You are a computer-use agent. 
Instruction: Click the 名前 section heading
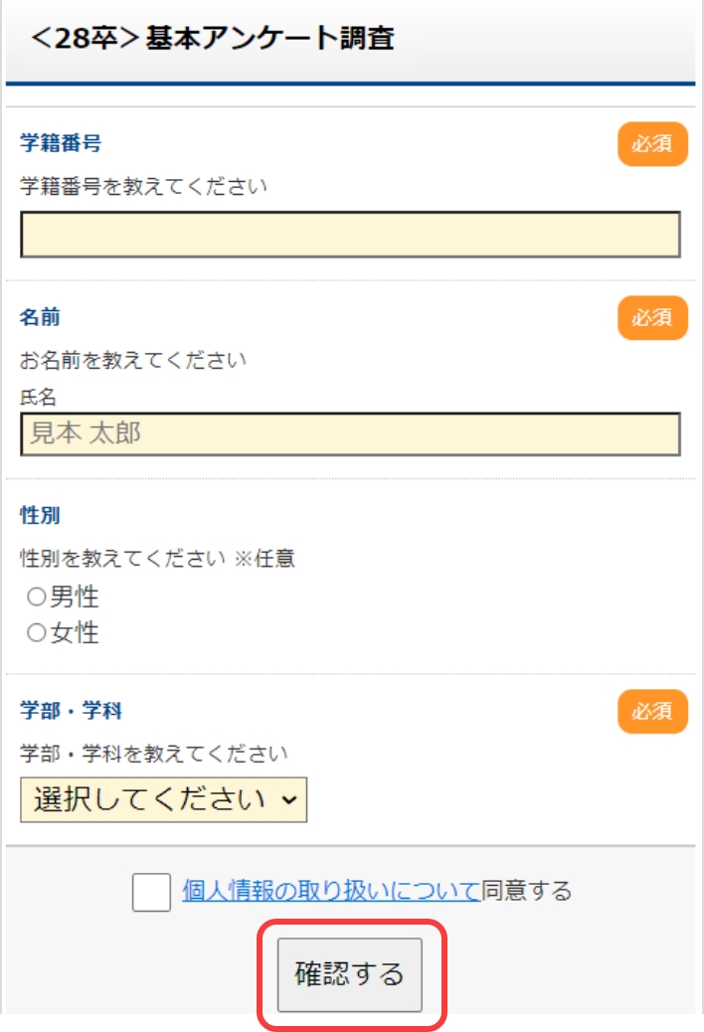[40, 317]
